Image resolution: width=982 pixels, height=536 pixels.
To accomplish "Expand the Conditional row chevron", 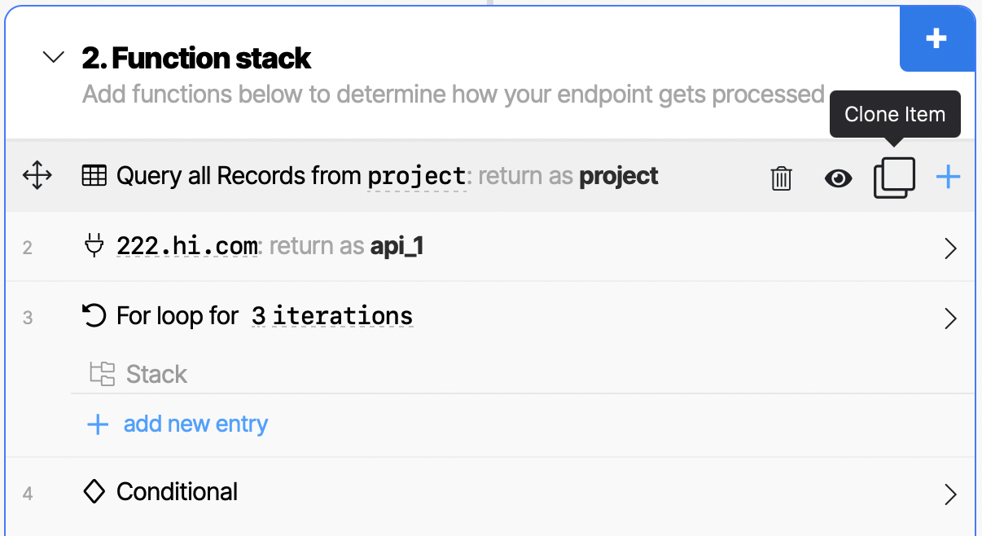I will (949, 494).
